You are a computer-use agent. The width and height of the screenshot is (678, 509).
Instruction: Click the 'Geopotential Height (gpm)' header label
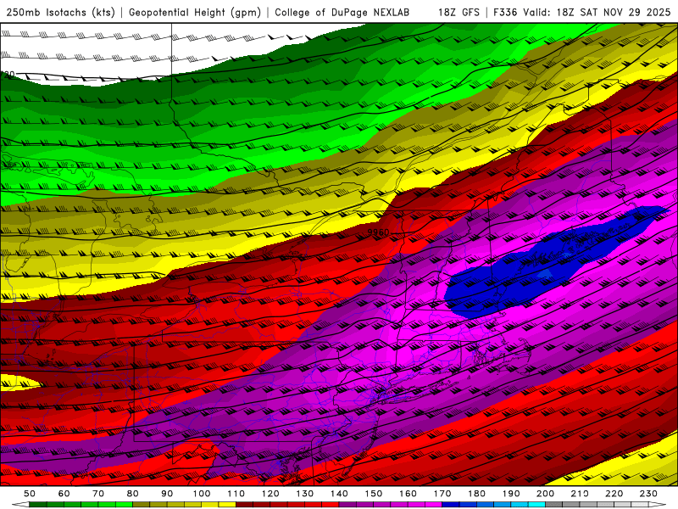pos(195,13)
